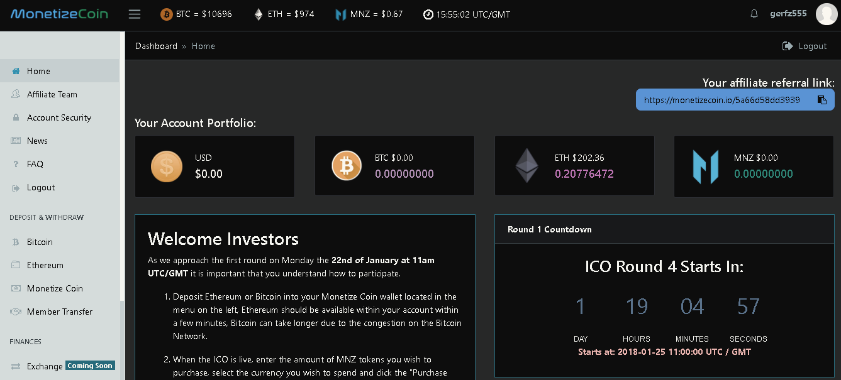Click the Bitcoin price icon in header
The height and width of the screenshot is (380, 841).
pyautogui.click(x=166, y=14)
